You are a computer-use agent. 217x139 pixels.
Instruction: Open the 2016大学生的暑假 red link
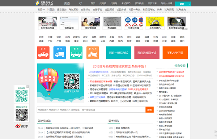tap(138, 90)
